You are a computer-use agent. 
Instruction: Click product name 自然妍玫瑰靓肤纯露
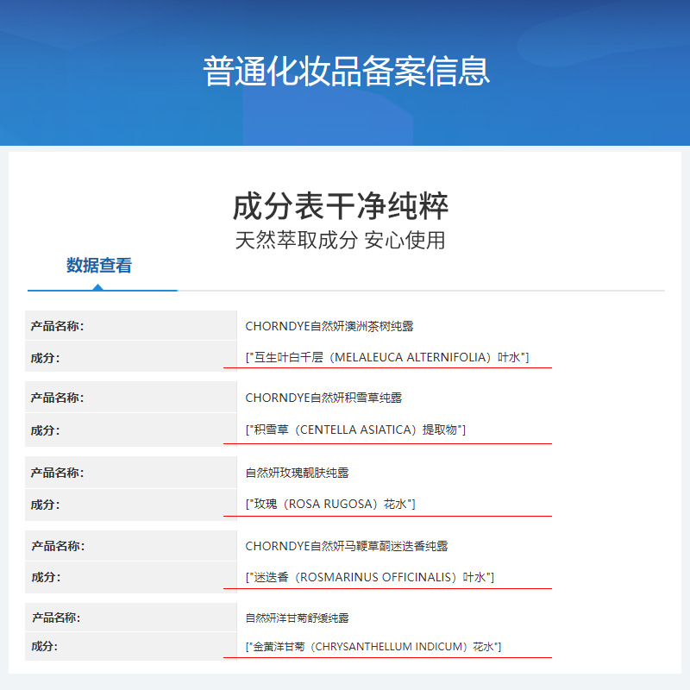(x=297, y=473)
